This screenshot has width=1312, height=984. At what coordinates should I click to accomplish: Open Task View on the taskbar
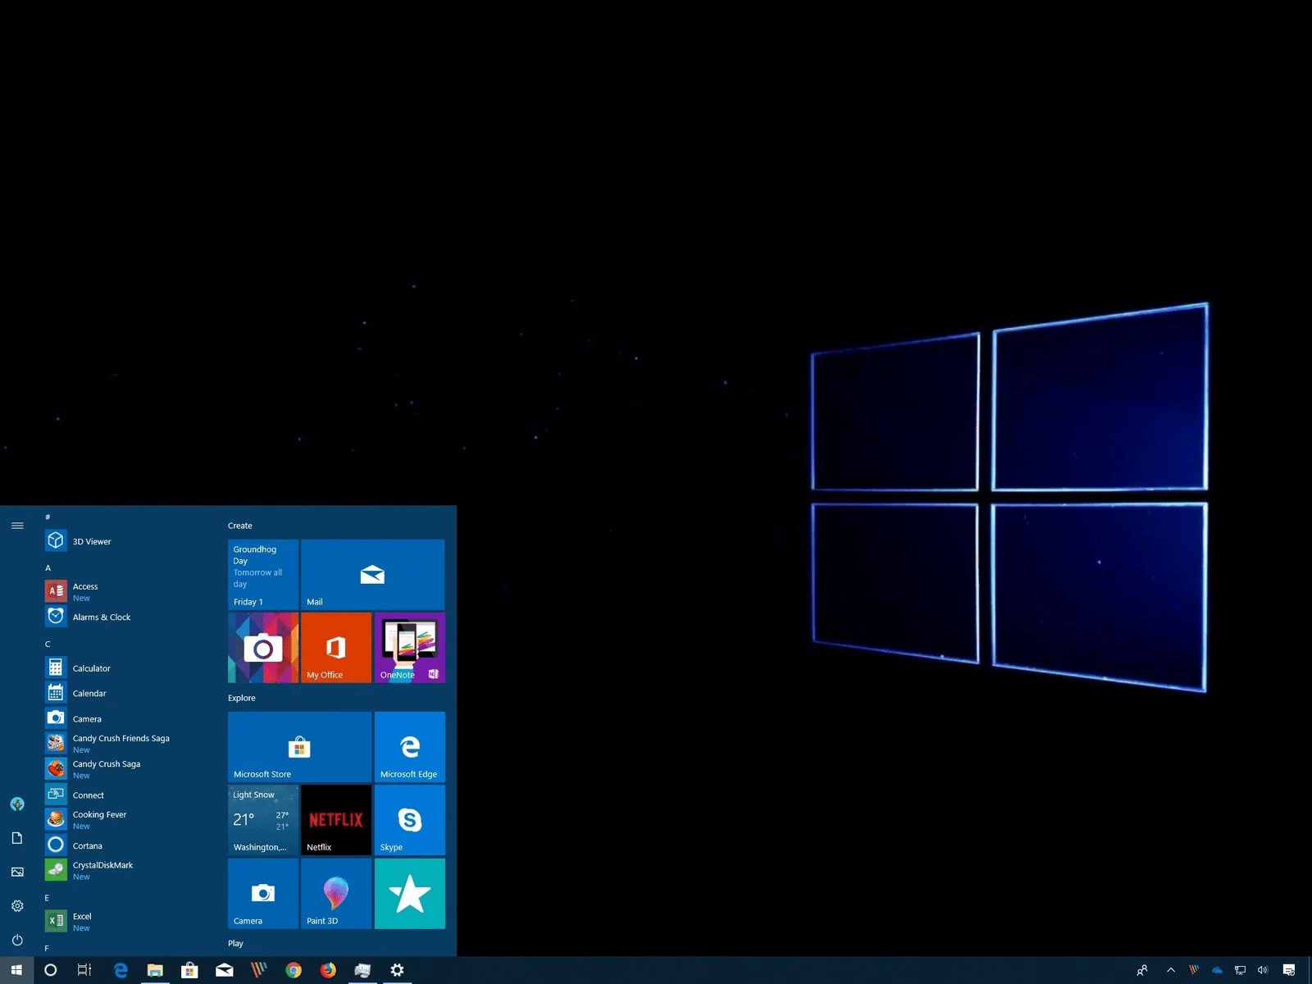[x=84, y=970]
